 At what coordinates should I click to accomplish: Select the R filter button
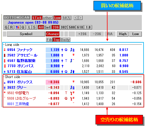[x=12, y=27]
